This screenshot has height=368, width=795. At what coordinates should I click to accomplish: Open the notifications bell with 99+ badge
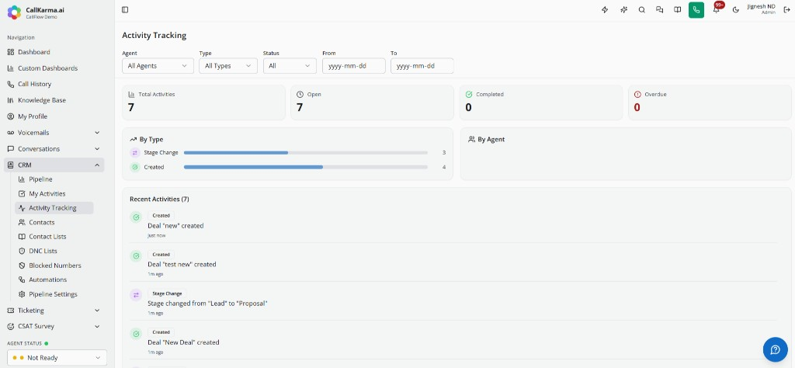pos(717,9)
